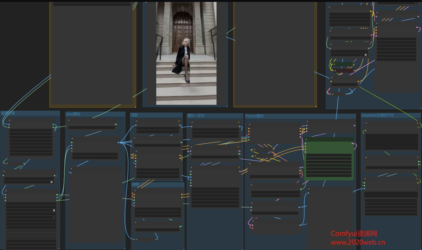422x250 pixels.
Task: Select the "深度" group title
Action: [134, 115]
